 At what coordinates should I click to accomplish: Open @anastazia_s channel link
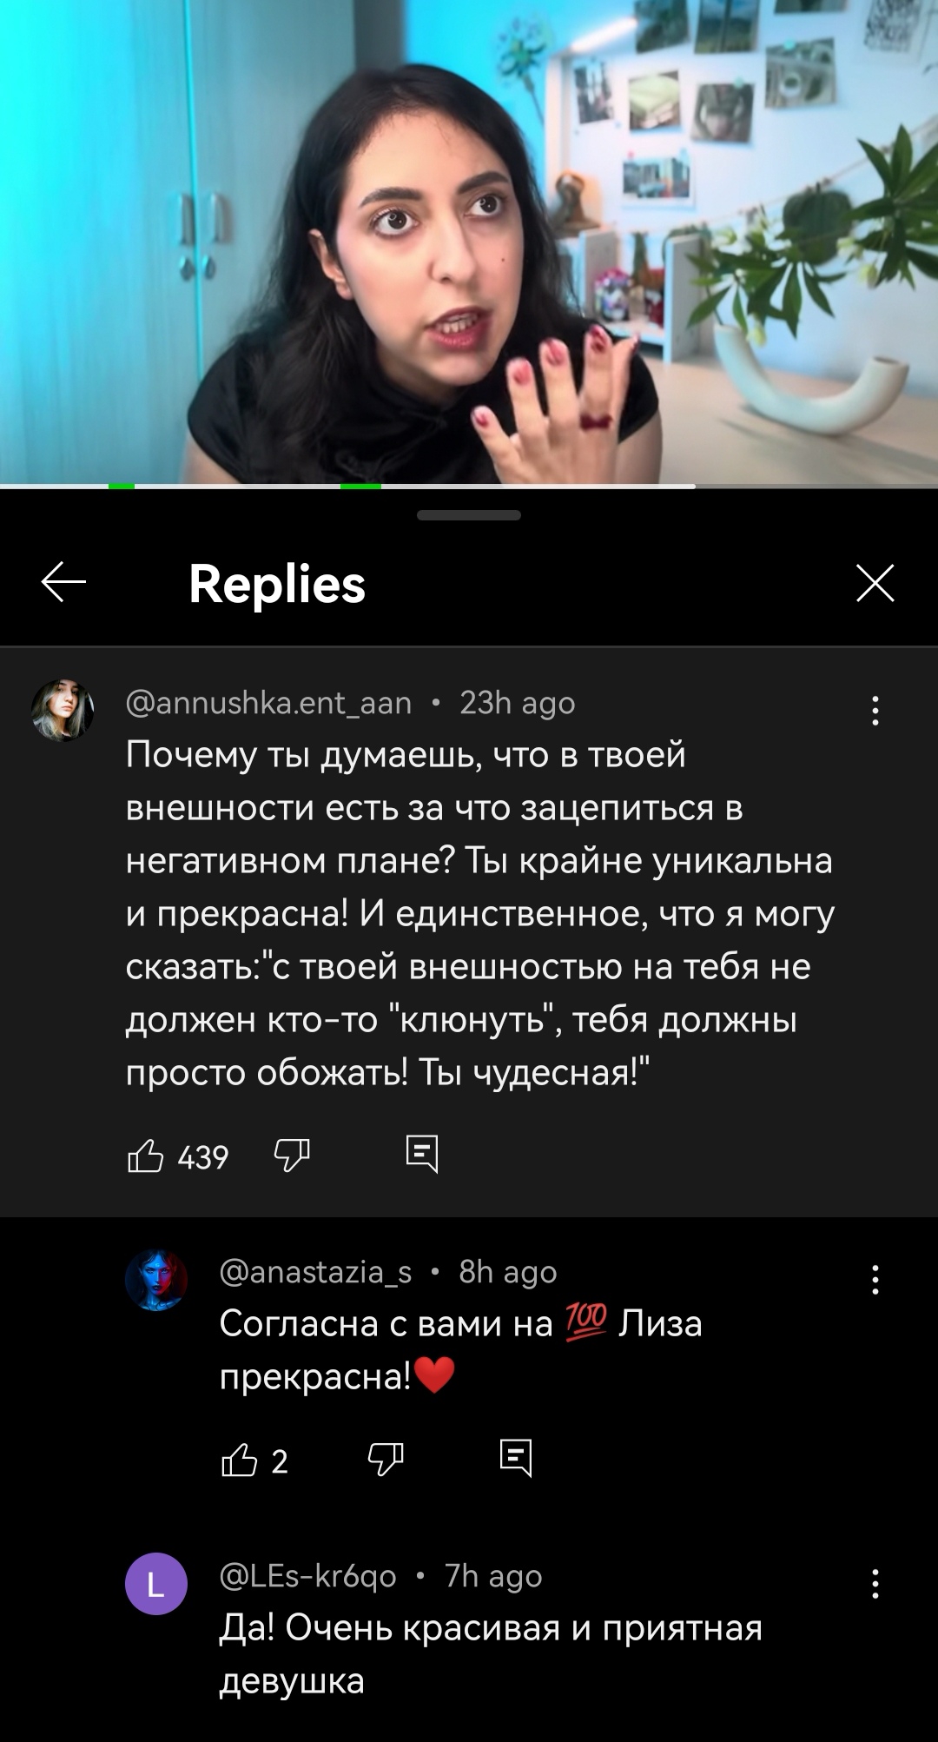pos(316,1272)
